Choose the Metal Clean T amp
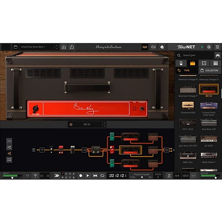Screen dimensions: 222x222 coord(209,155)
